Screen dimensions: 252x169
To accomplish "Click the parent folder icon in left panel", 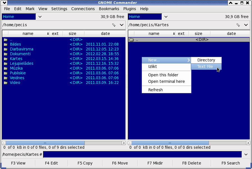I will tap(6, 40).
